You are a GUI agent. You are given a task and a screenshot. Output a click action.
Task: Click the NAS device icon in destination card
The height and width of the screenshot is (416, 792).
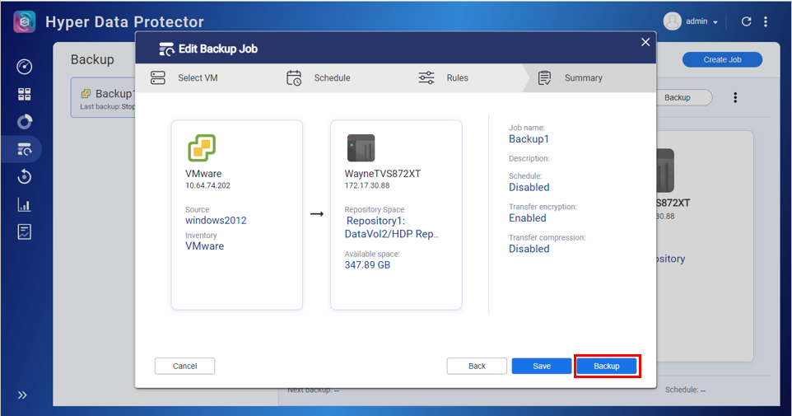[x=361, y=148]
